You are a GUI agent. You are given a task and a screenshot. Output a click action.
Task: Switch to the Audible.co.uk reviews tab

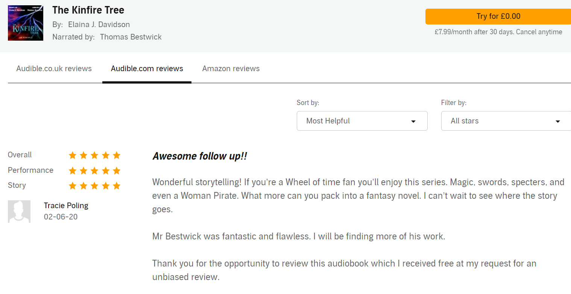coord(54,69)
